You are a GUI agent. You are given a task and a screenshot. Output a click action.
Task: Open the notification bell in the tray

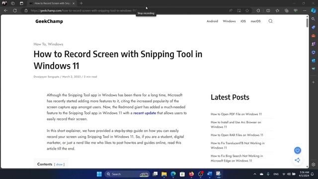pyautogui.click(x=313, y=174)
